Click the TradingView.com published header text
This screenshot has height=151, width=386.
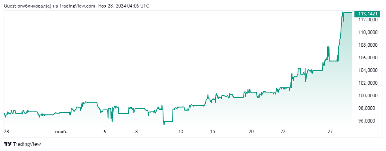(76, 6)
